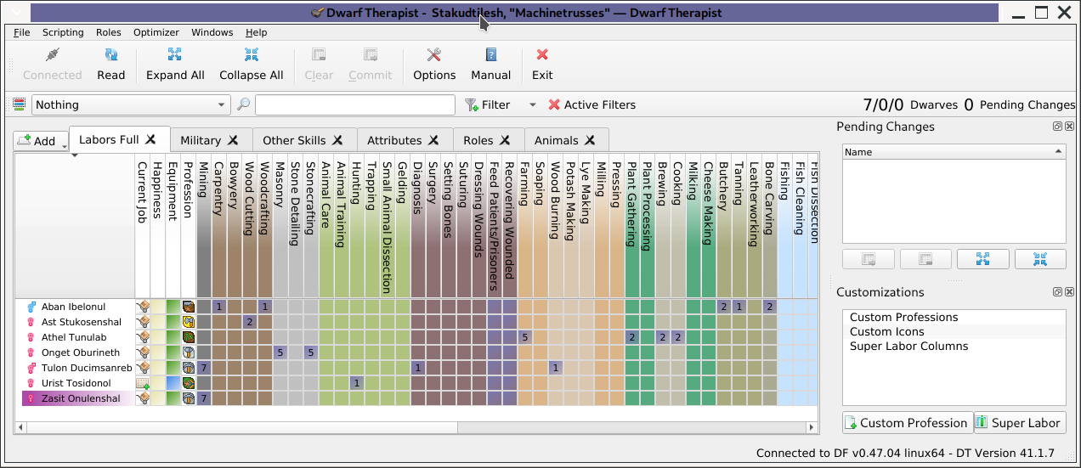Click the red Exit icon
1081x468 pixels.
542,55
